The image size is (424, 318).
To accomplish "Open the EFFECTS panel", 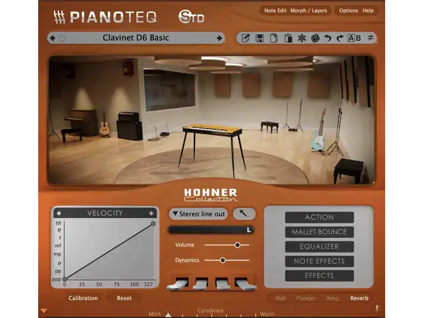I will (319, 276).
